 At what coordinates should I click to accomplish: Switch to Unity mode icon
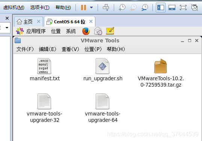tap(194, 7)
